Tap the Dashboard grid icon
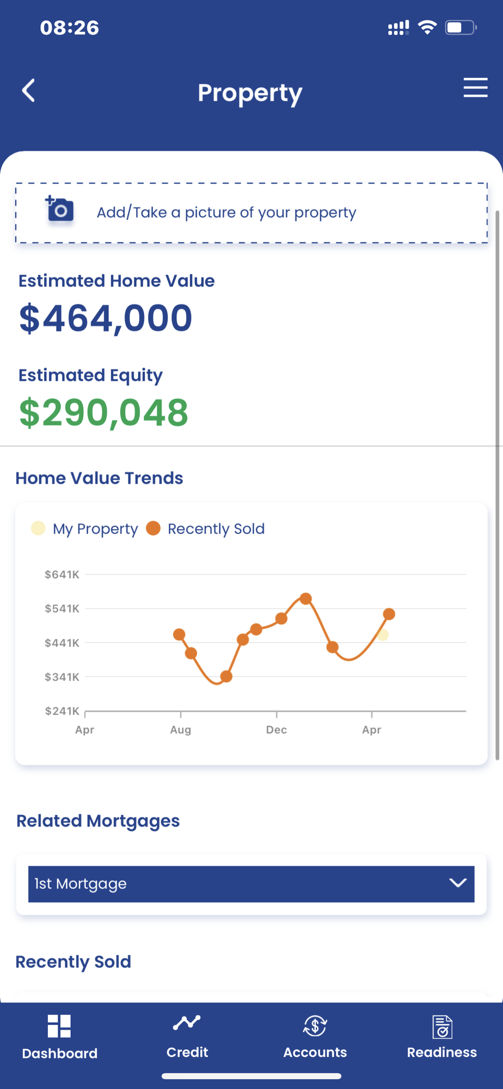This screenshot has height=1089, width=503. coord(59,1026)
